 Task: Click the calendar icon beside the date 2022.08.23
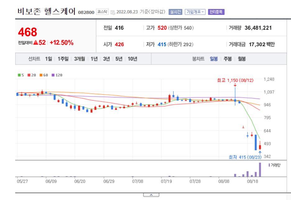[x=113, y=12]
